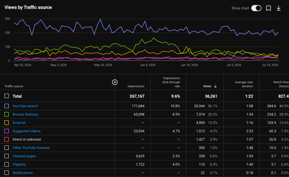Screen dimensions: 289x177
Task: Click total impressions value 267,167
Action: [x=137, y=96]
